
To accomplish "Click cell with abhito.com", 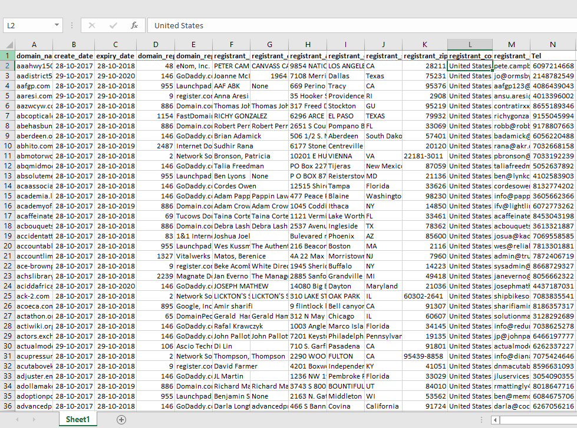I will (x=34, y=146).
